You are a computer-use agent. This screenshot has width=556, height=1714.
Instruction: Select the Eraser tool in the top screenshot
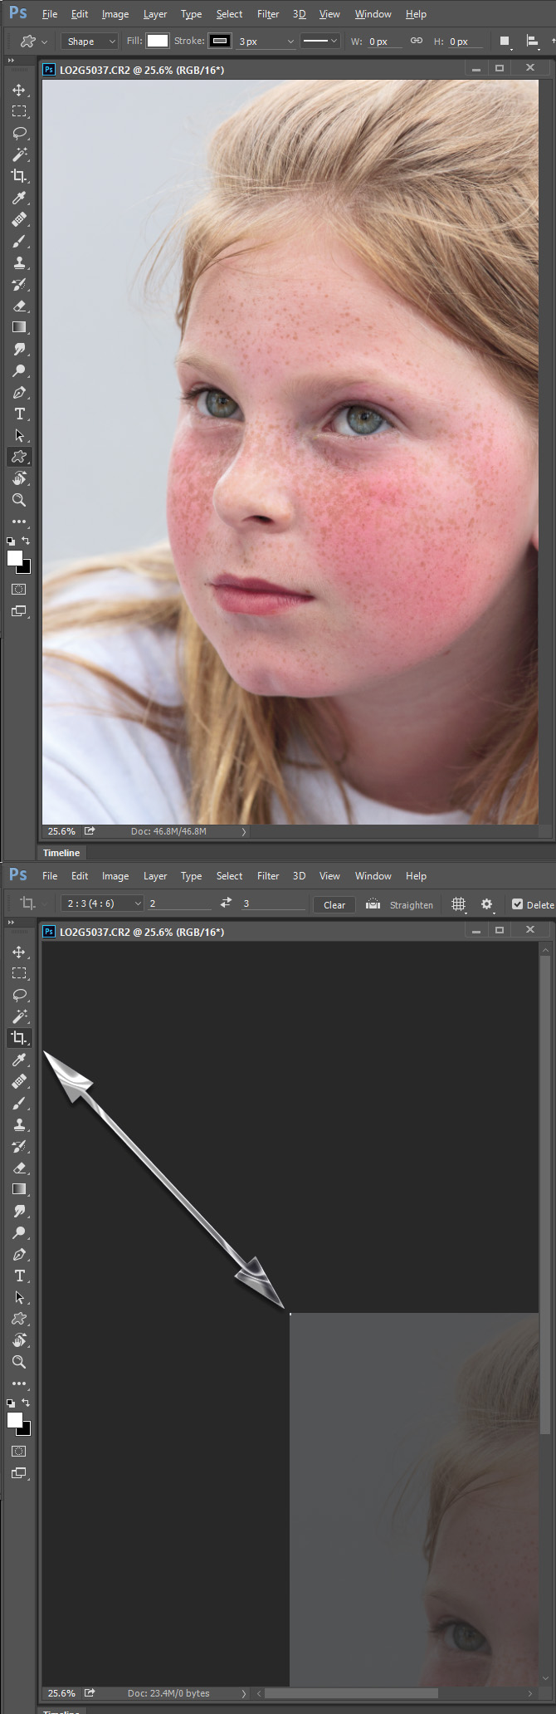point(19,306)
